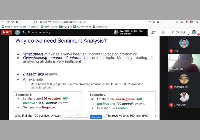Click the green word Positive in Scenario 2
Screen dimensions: 200x140
(122, 108)
